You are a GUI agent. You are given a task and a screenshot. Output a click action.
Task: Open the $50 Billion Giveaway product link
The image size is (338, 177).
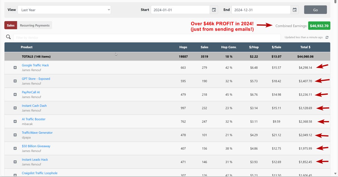[36, 146]
